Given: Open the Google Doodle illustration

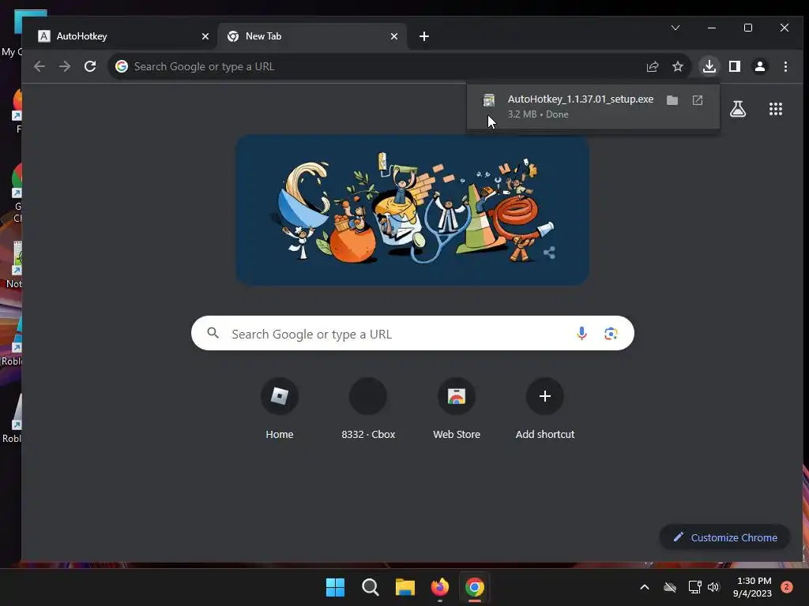Looking at the screenshot, I should pyautogui.click(x=412, y=210).
